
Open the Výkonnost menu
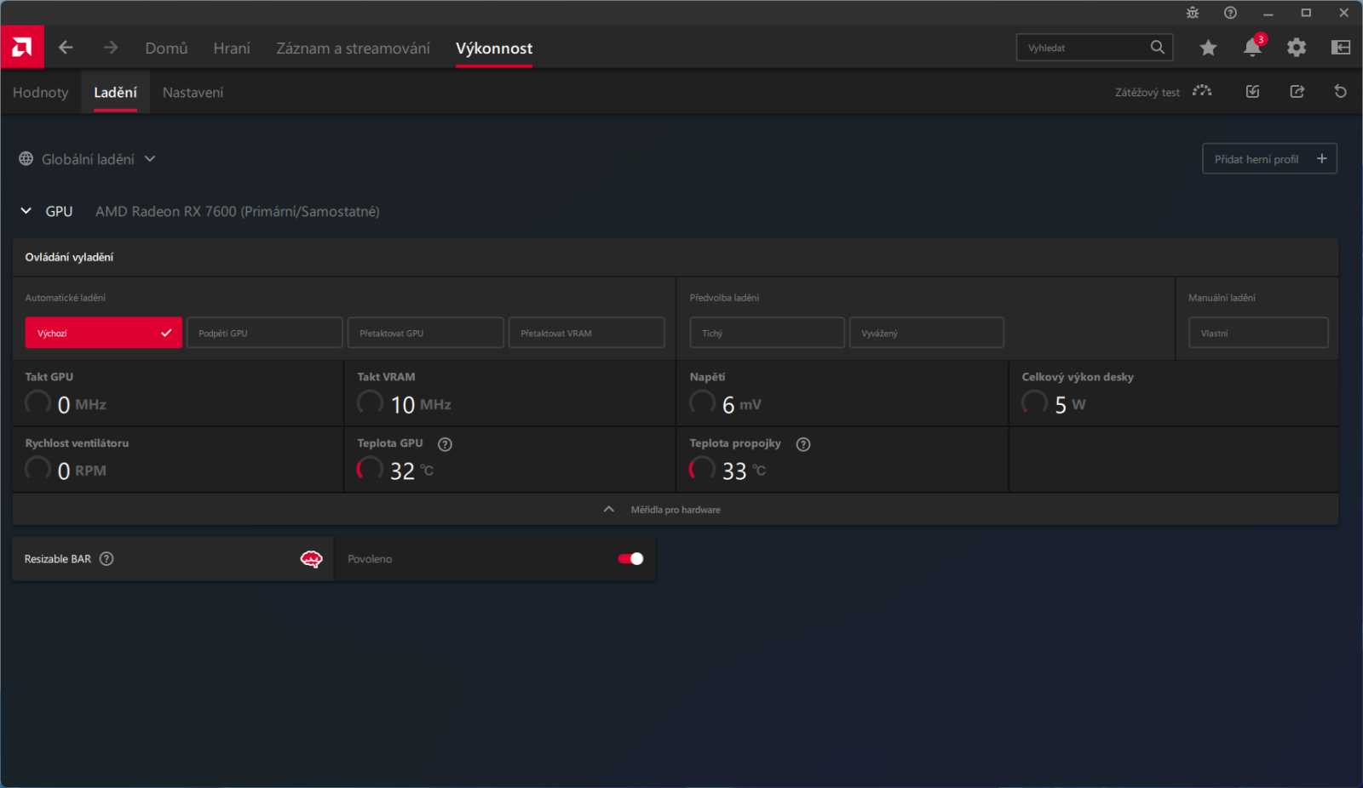tap(494, 49)
